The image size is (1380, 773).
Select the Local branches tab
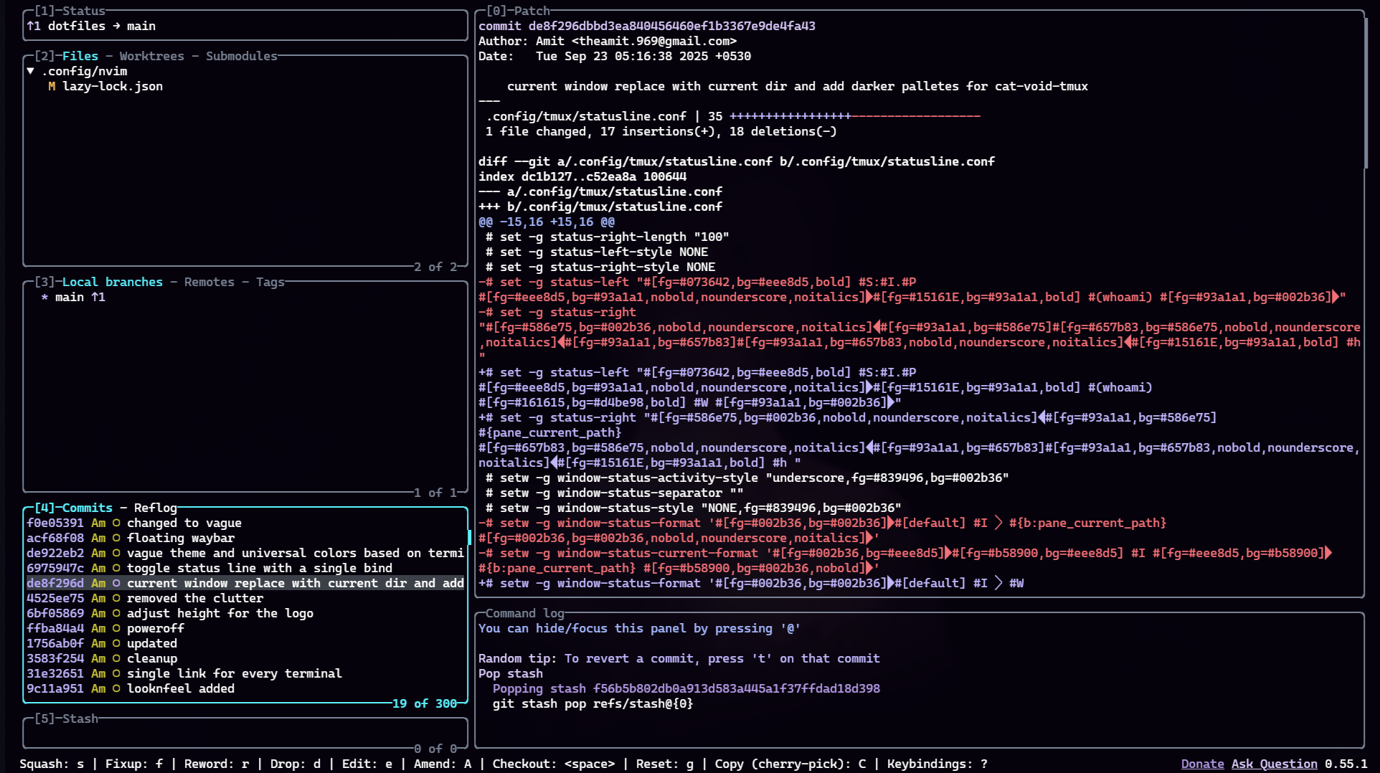coord(113,282)
